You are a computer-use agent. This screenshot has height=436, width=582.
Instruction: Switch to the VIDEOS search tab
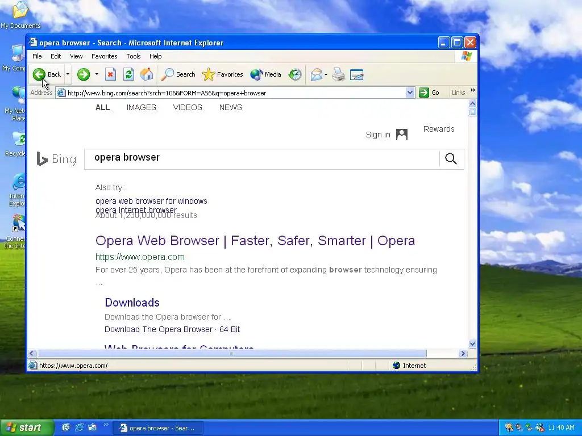click(188, 107)
